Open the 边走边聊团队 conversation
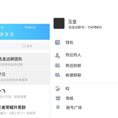The height and width of the screenshot is (118, 118). [25, 61]
